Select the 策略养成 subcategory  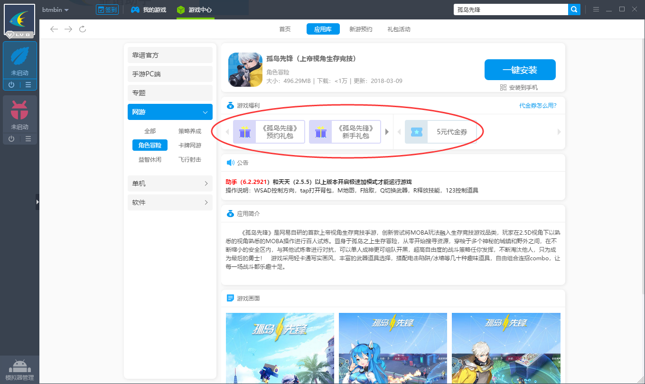190,131
